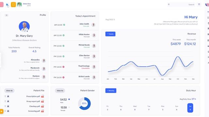Select the Sun duty day showing 6
The image size is (209, 117).
coord(177,108)
